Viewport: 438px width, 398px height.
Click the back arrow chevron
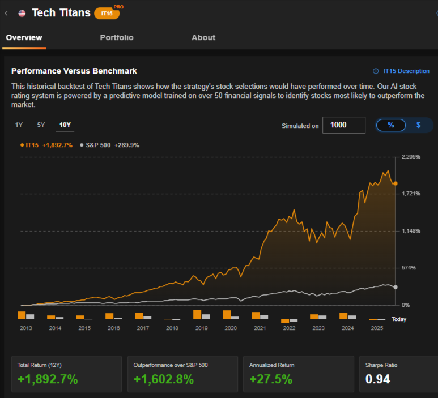coord(6,13)
